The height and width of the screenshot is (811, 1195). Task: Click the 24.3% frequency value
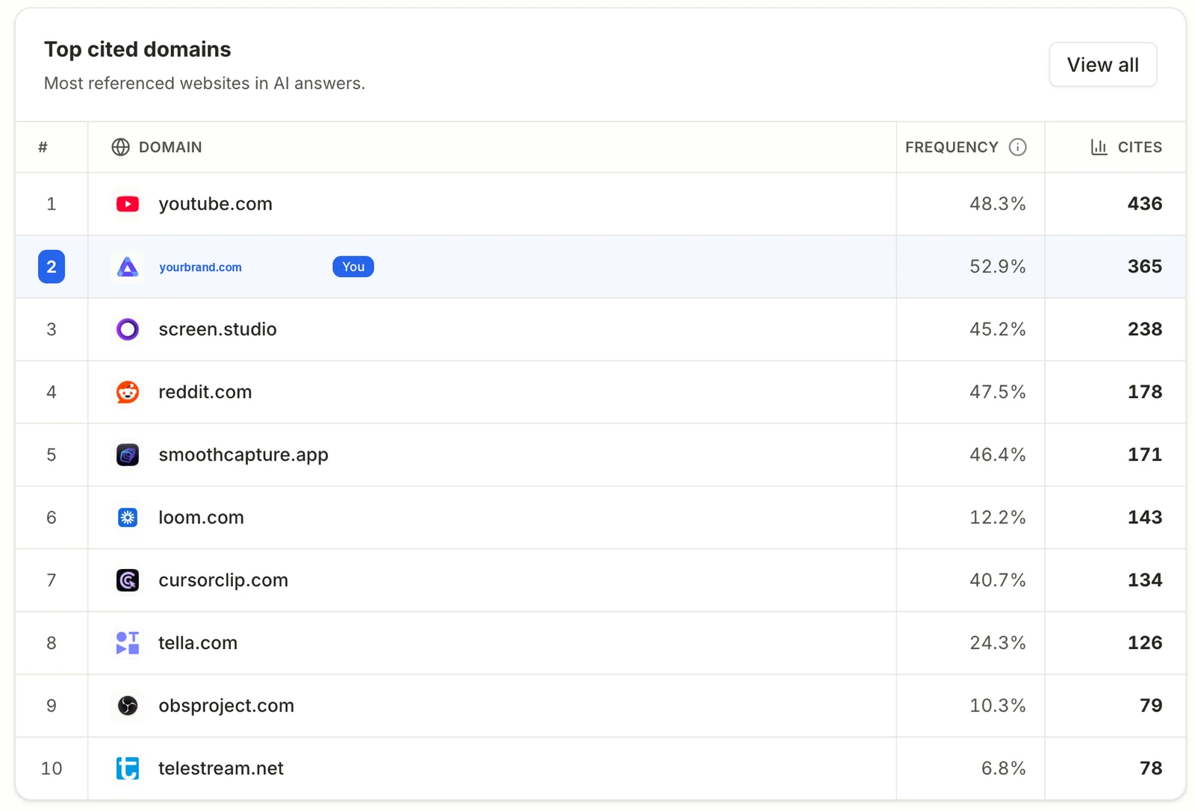point(997,643)
